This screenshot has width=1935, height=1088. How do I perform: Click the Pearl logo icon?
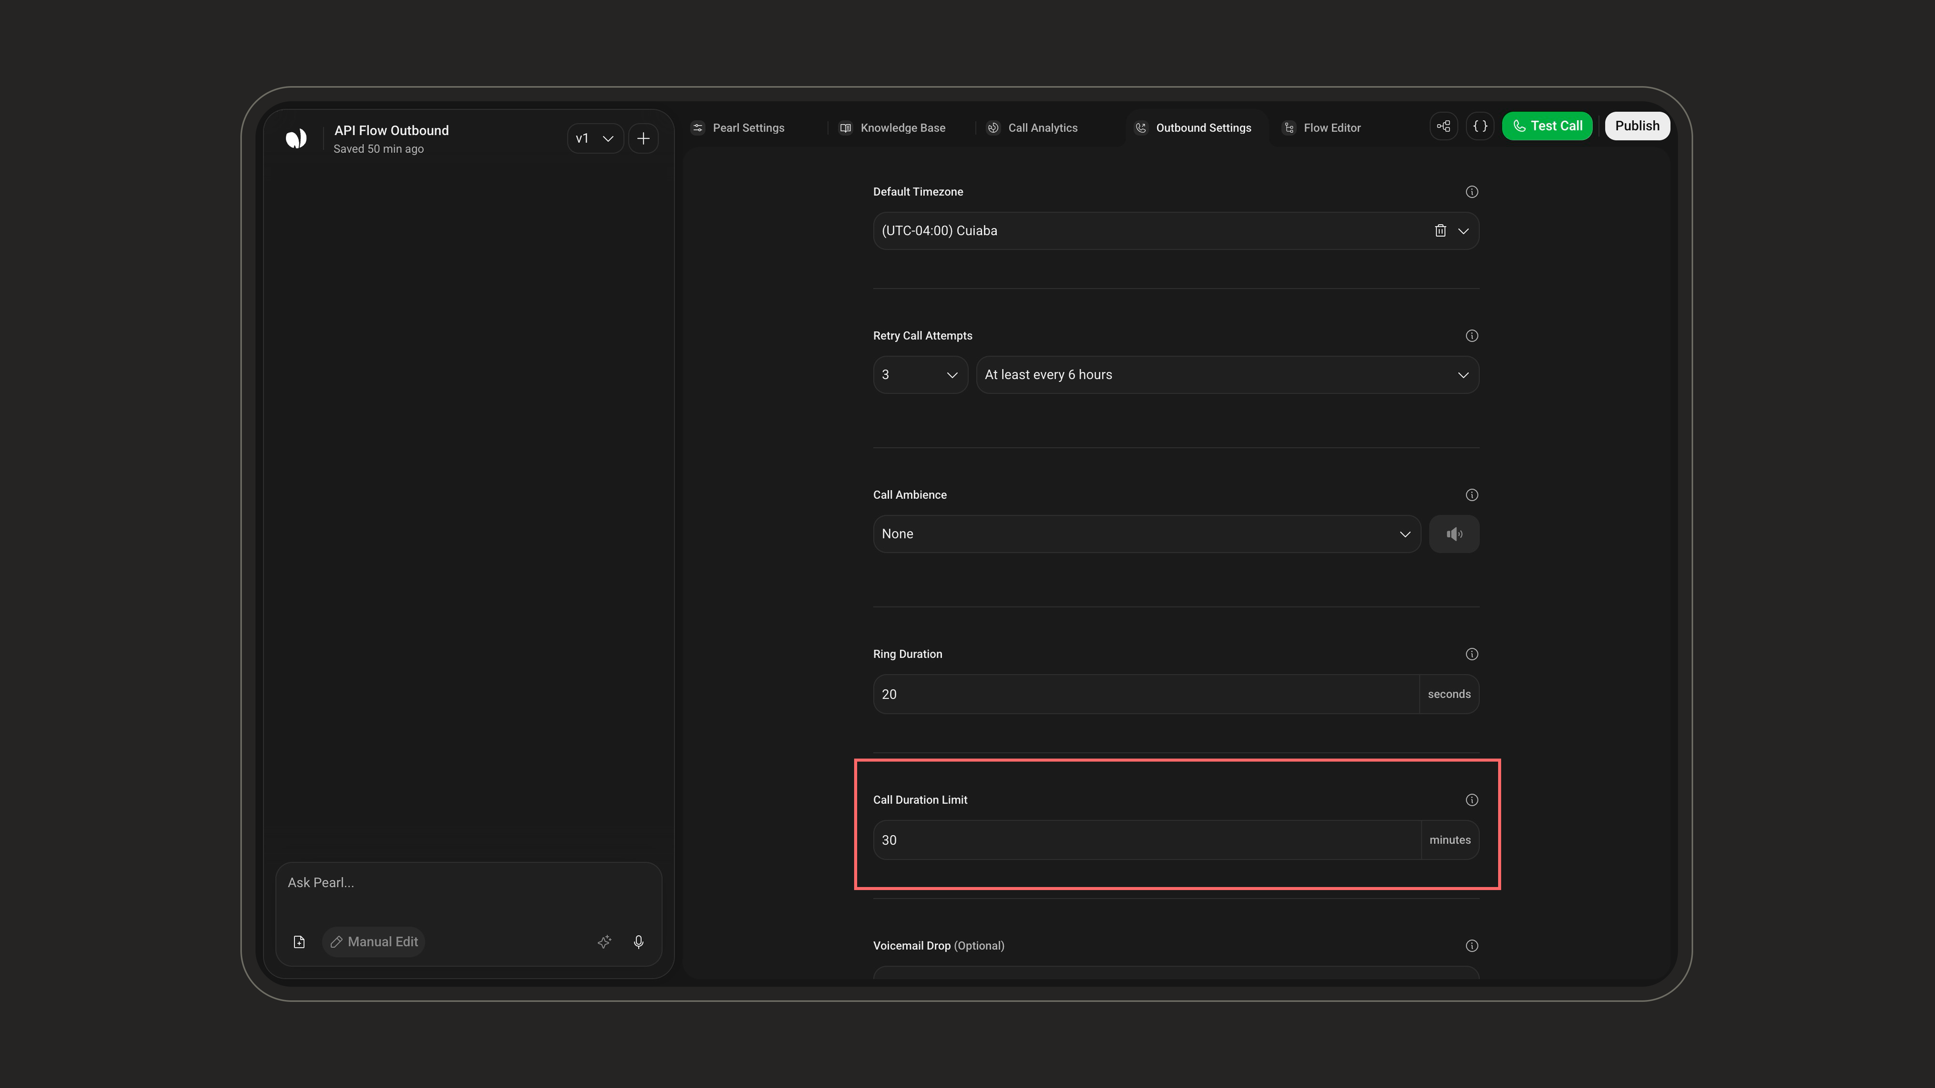pyautogui.click(x=296, y=138)
